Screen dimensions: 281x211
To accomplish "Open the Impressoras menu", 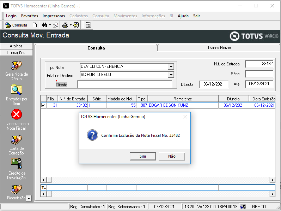I will click(x=54, y=16).
